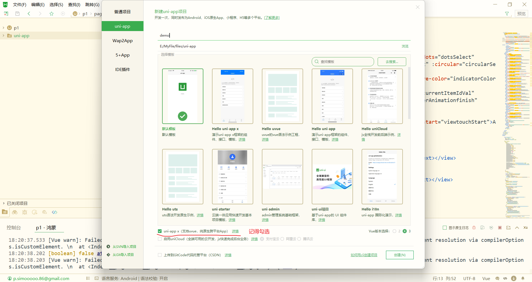
Task: Switch to the Wap2App project type tab
Action: click(x=122, y=41)
